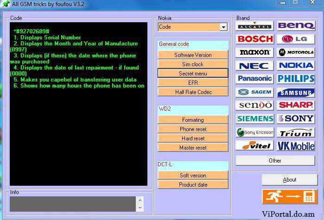Pick the Siemens brand logo

point(255,119)
